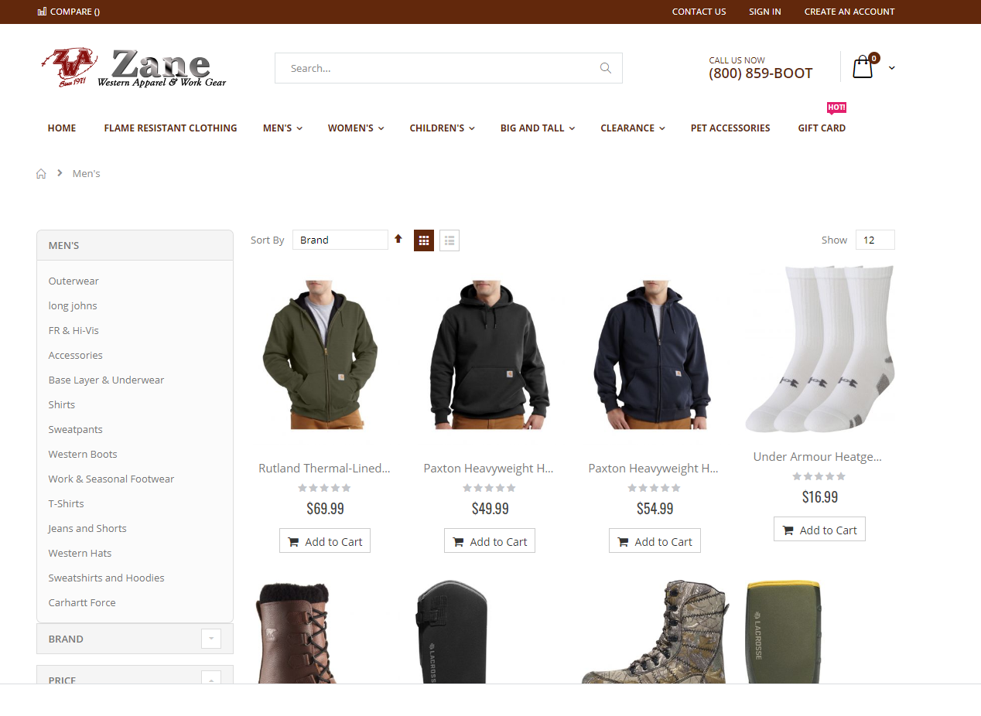The width and height of the screenshot is (981, 716).
Task: Open the Children's menu dropdown
Action: [442, 128]
